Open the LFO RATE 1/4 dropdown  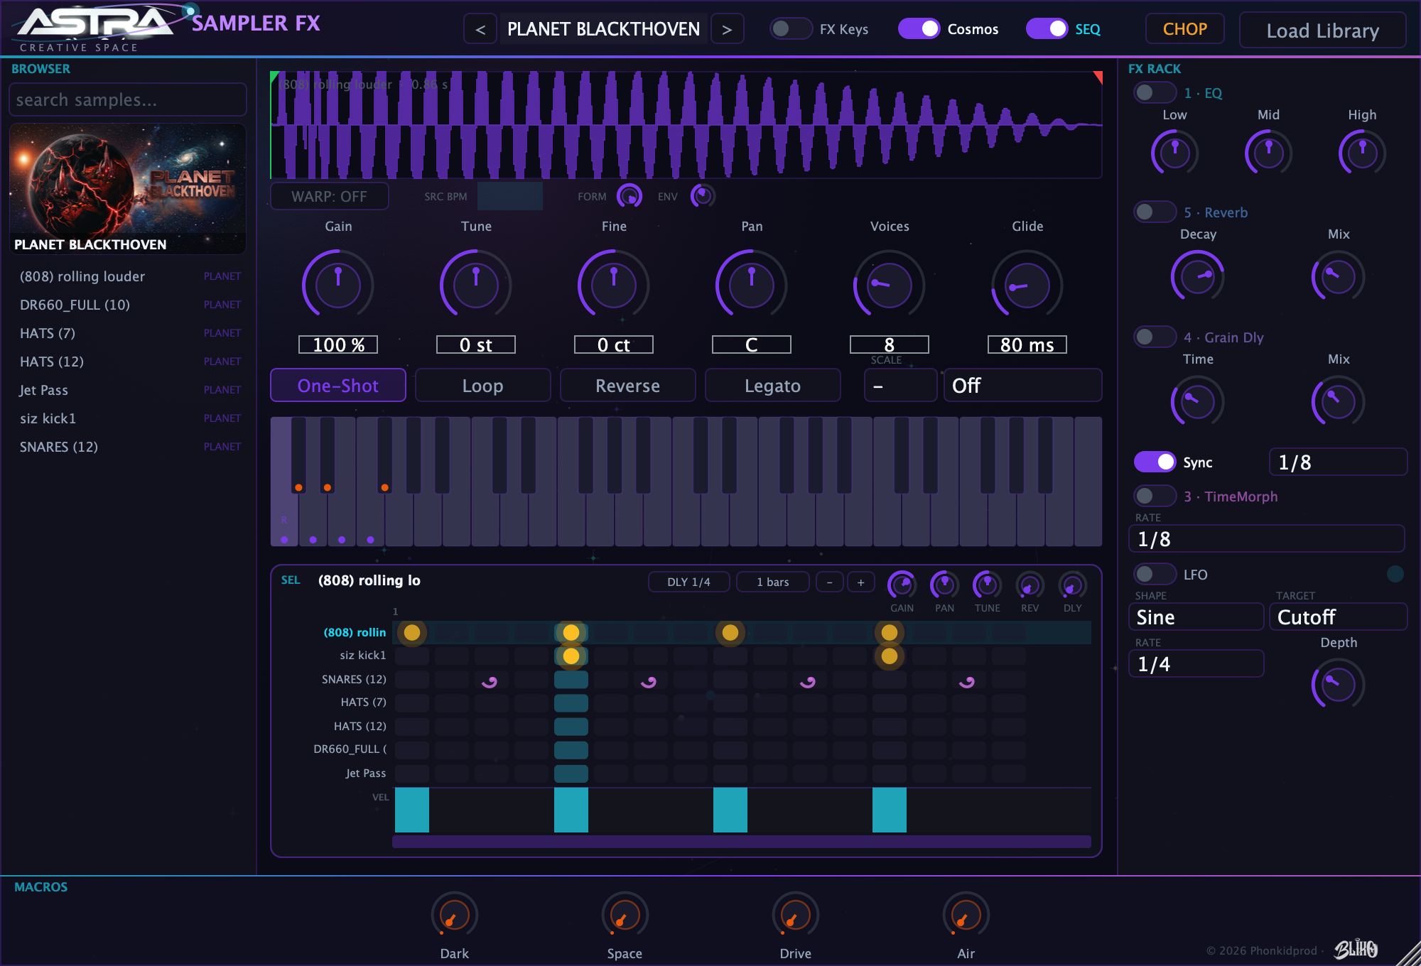[1196, 663]
